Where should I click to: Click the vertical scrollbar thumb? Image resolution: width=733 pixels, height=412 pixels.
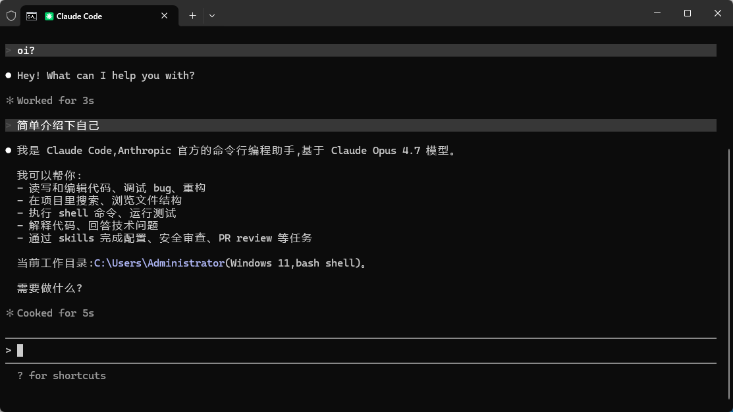pyautogui.click(x=730, y=276)
